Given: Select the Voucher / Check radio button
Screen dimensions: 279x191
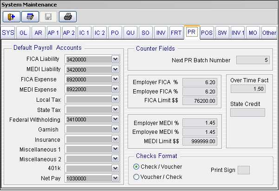Looking at the screenshot, I should pos(136,177).
